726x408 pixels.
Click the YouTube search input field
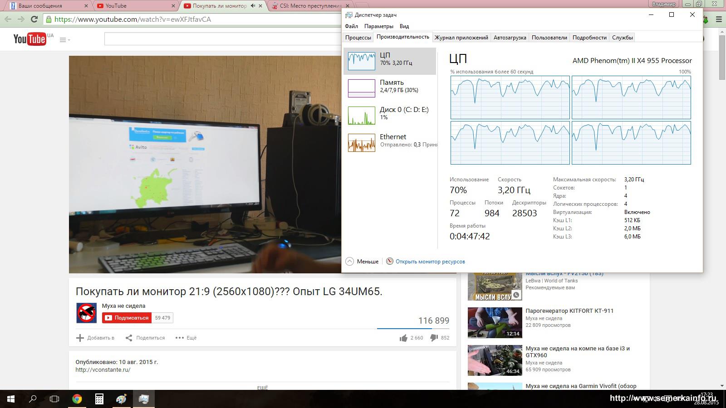[222, 39]
